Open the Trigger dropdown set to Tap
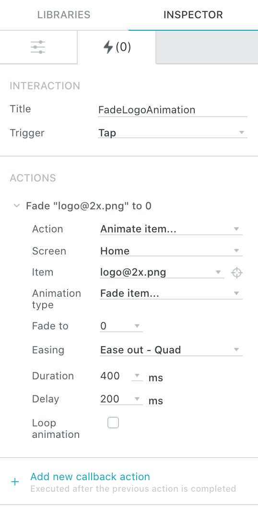258x509 pixels. pyautogui.click(x=173, y=133)
